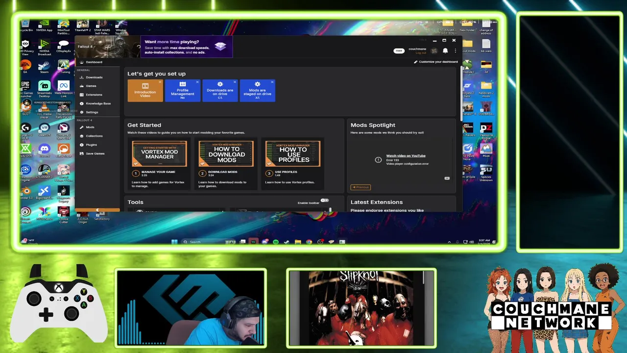This screenshot has width=627, height=353.
Task: Select the Helldivers 2 mods folder
Action: pos(486,89)
